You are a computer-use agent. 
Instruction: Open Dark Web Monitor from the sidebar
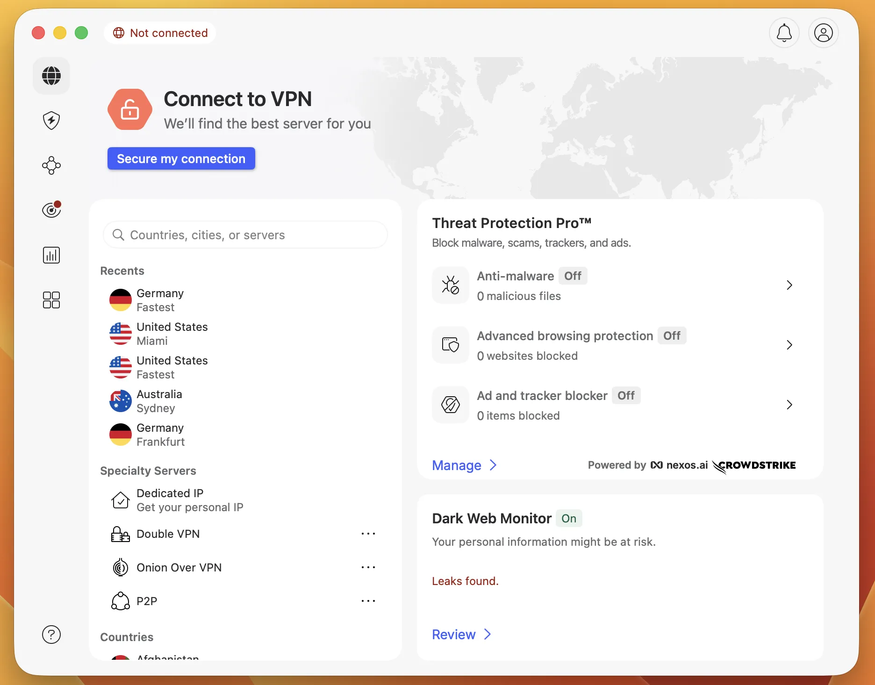pyautogui.click(x=51, y=210)
